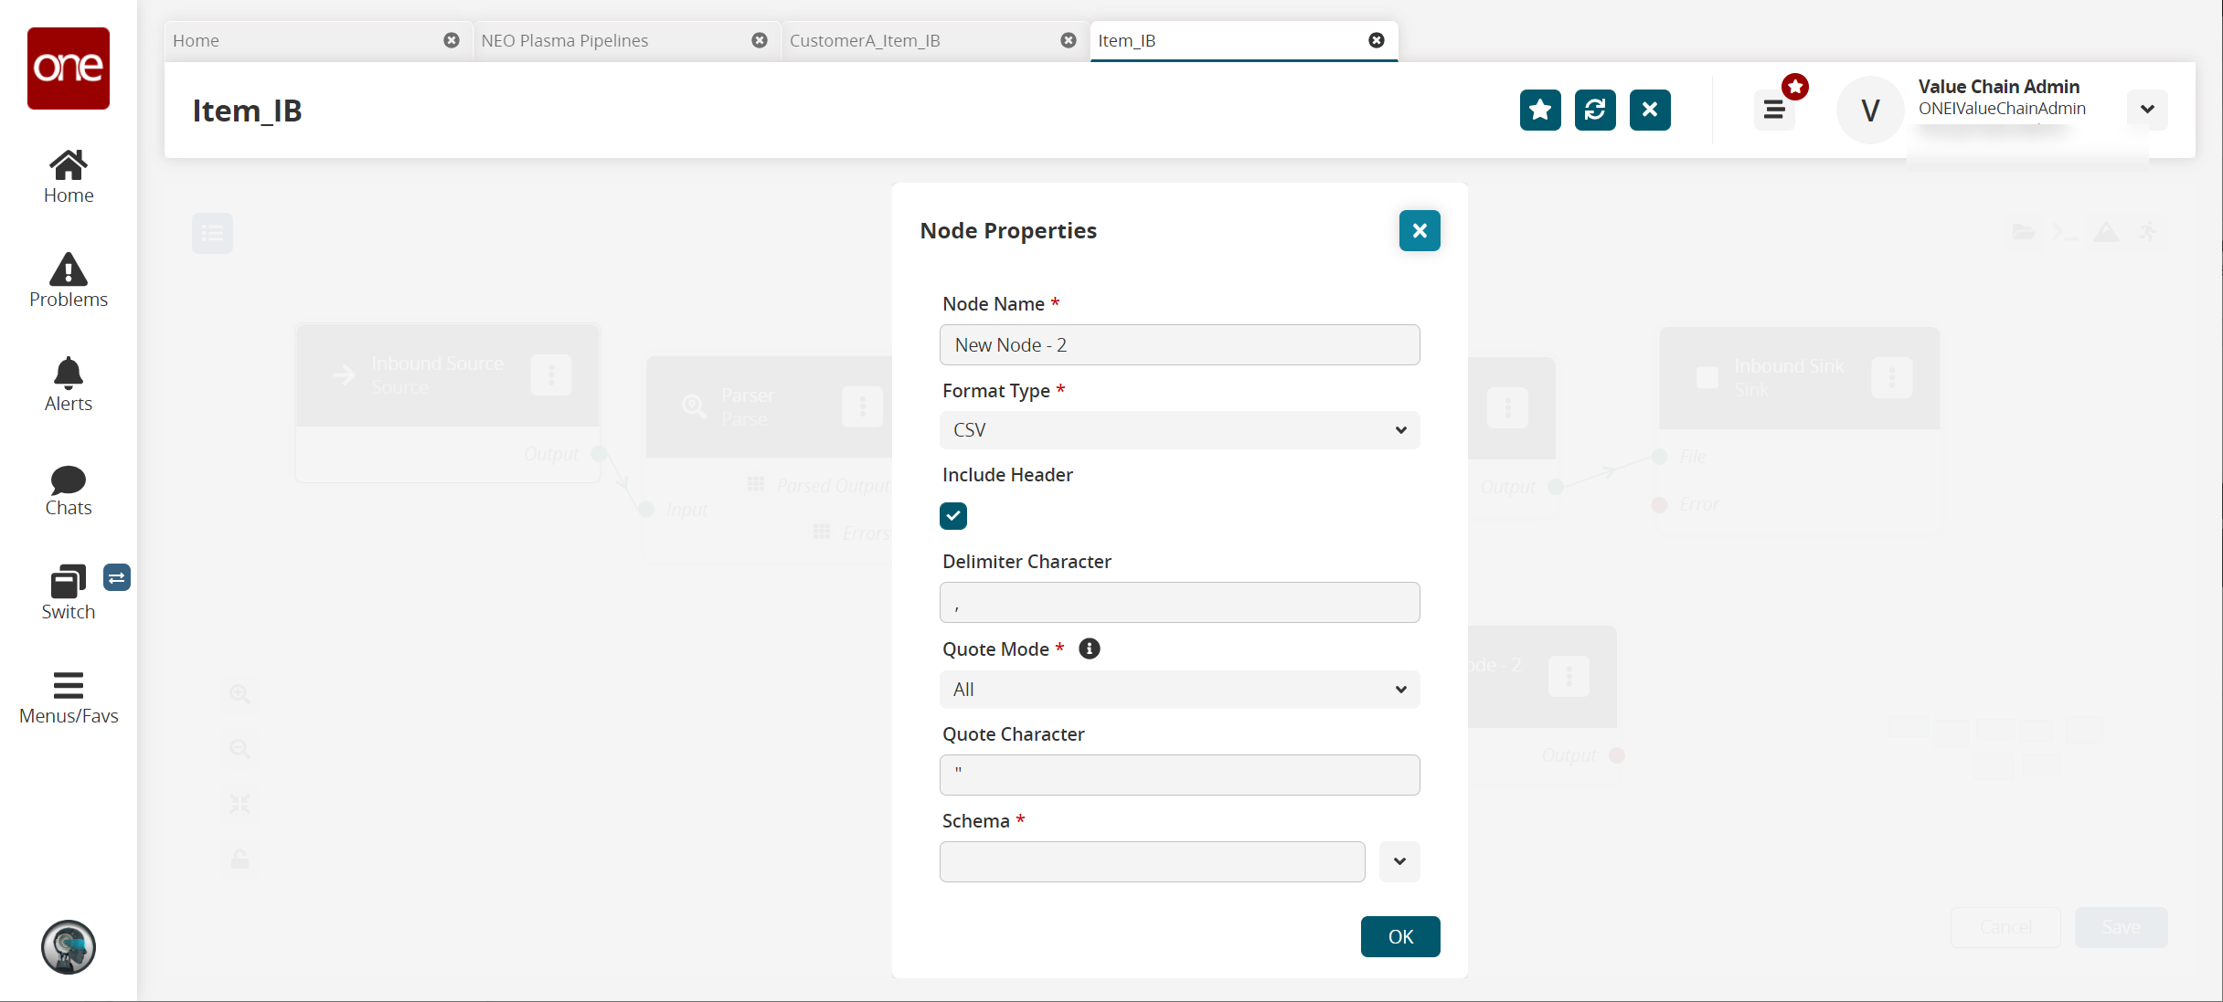Image resolution: width=2223 pixels, height=1002 pixels.
Task: Click the Switch toggle icon in sidebar
Action: [x=118, y=577]
